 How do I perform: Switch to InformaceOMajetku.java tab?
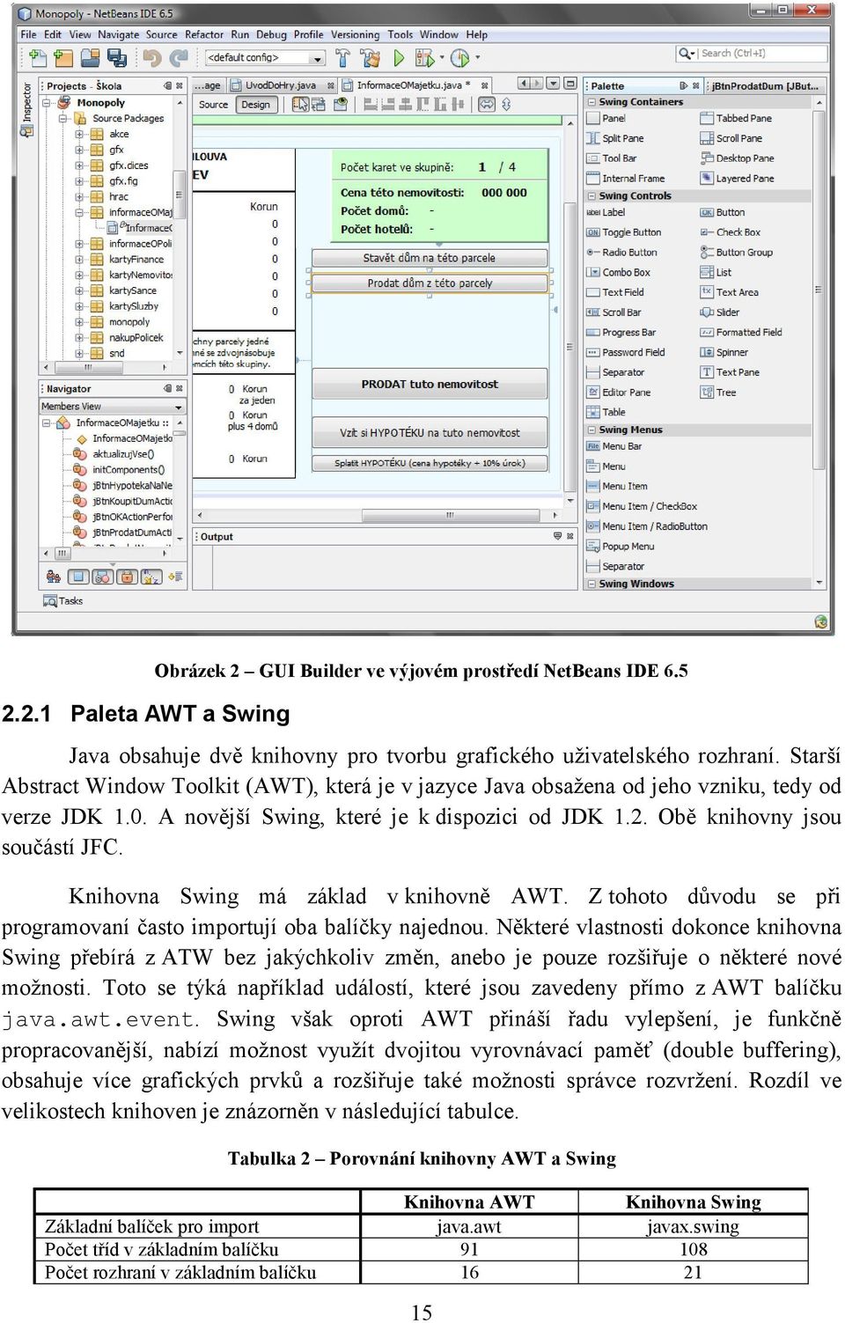[415, 85]
